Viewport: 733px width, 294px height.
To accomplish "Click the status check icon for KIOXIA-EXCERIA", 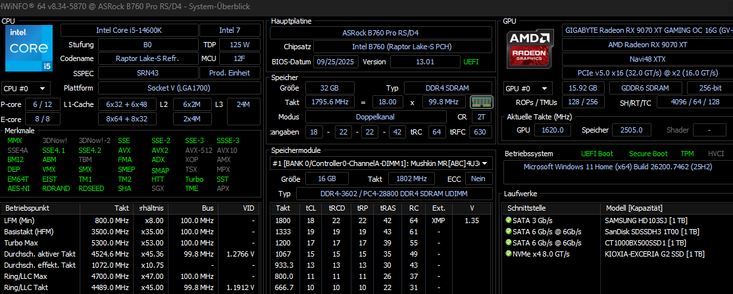I will pos(509,254).
